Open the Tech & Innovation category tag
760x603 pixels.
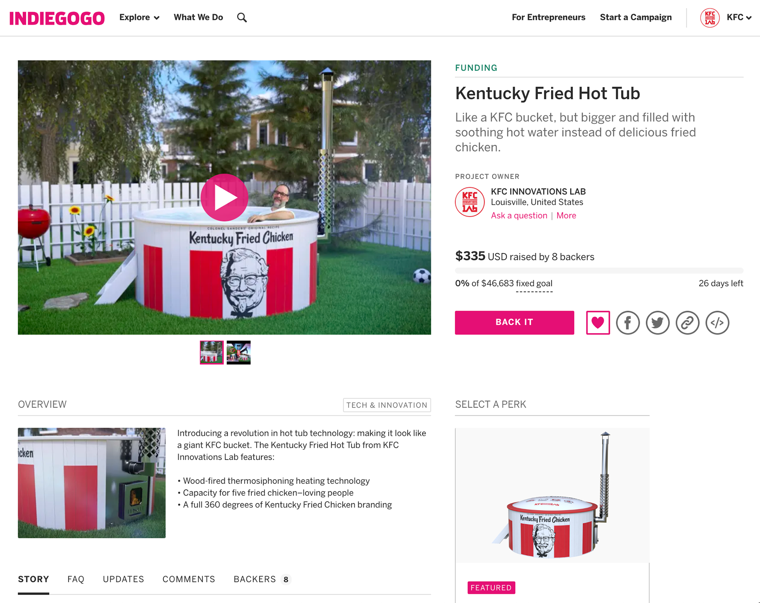tap(387, 405)
